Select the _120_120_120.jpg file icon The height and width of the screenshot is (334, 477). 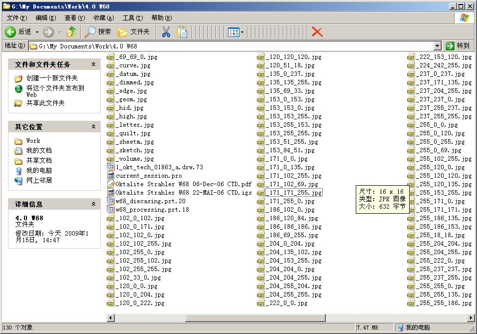pyautogui.click(x=261, y=57)
